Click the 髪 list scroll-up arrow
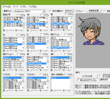Screen dimensions: 110x99 pyautogui.click(x=47, y=18)
